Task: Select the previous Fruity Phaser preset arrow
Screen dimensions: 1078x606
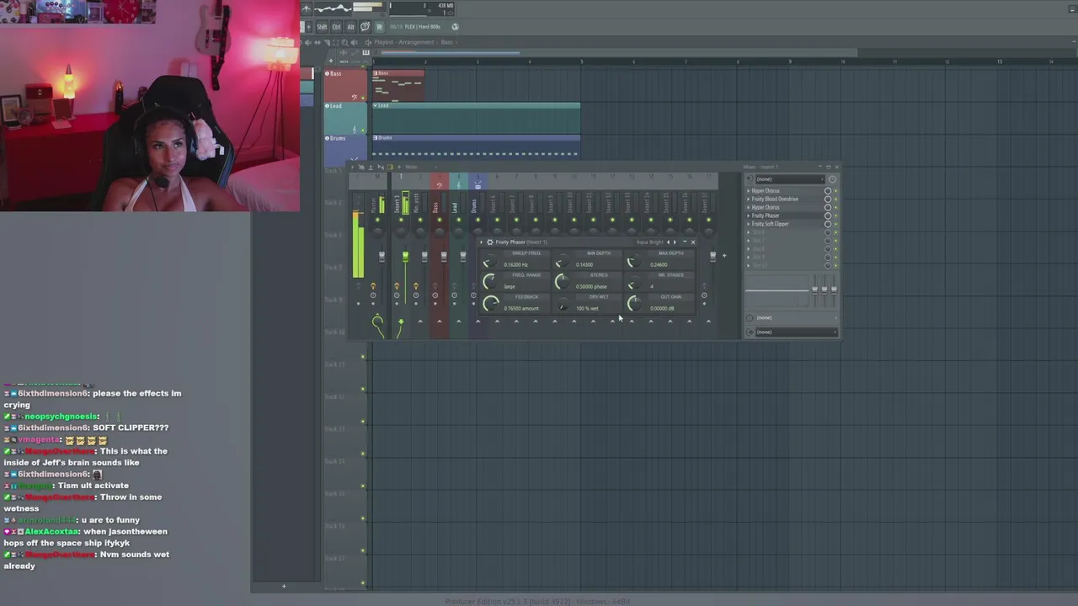Action: pos(668,242)
